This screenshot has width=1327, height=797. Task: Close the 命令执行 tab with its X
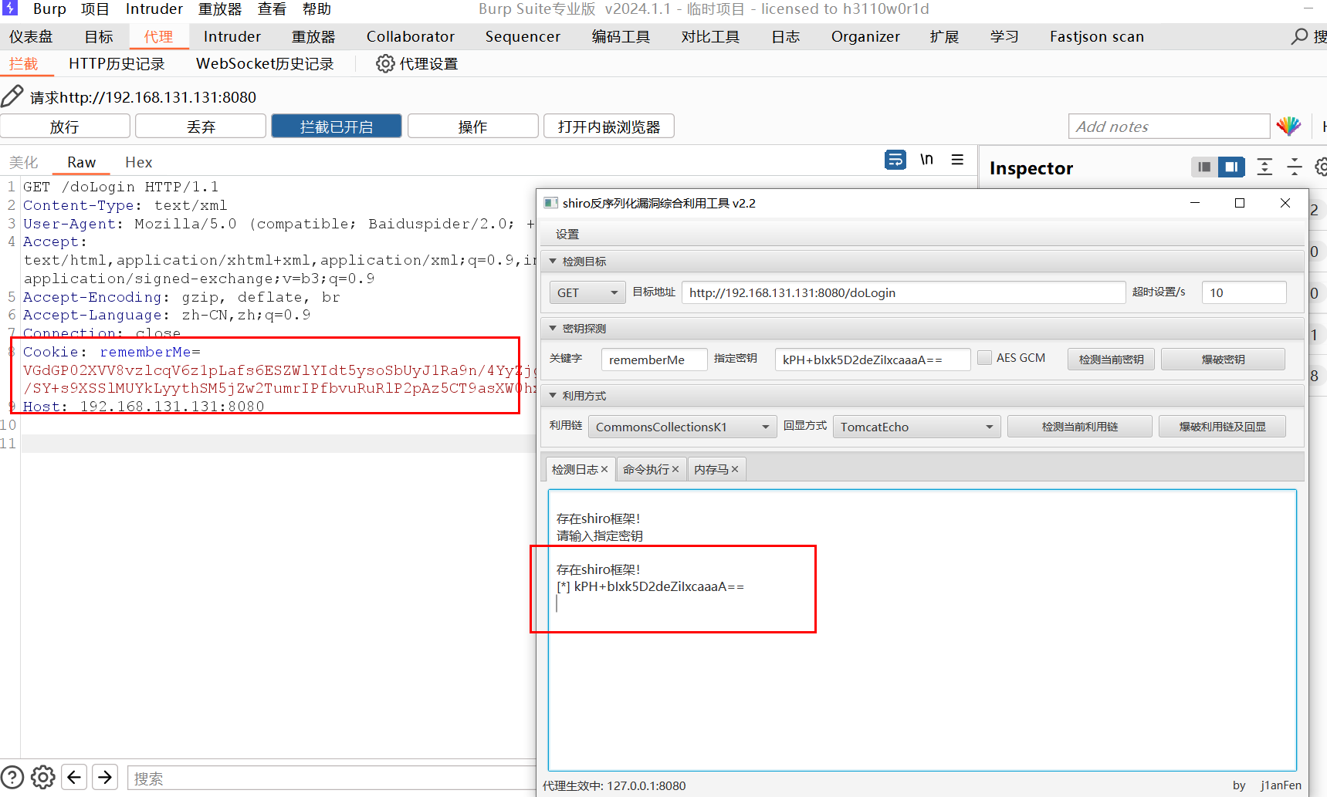(675, 469)
